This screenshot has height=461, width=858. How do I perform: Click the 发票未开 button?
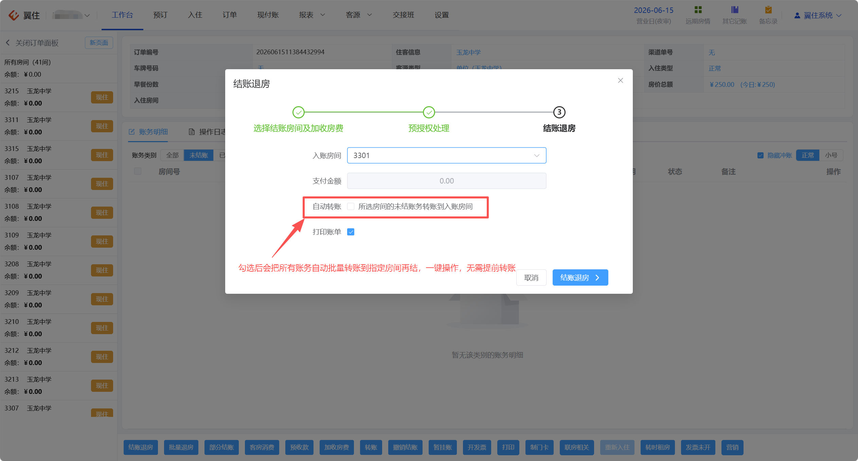[698, 447]
